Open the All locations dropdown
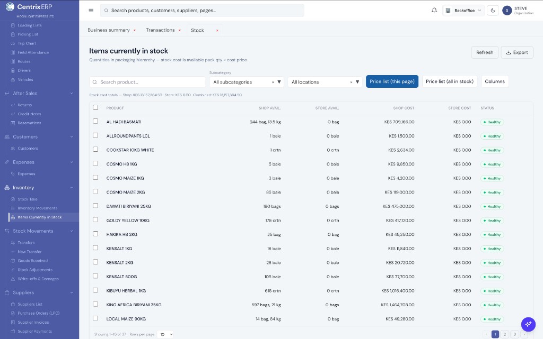 [x=325, y=82]
